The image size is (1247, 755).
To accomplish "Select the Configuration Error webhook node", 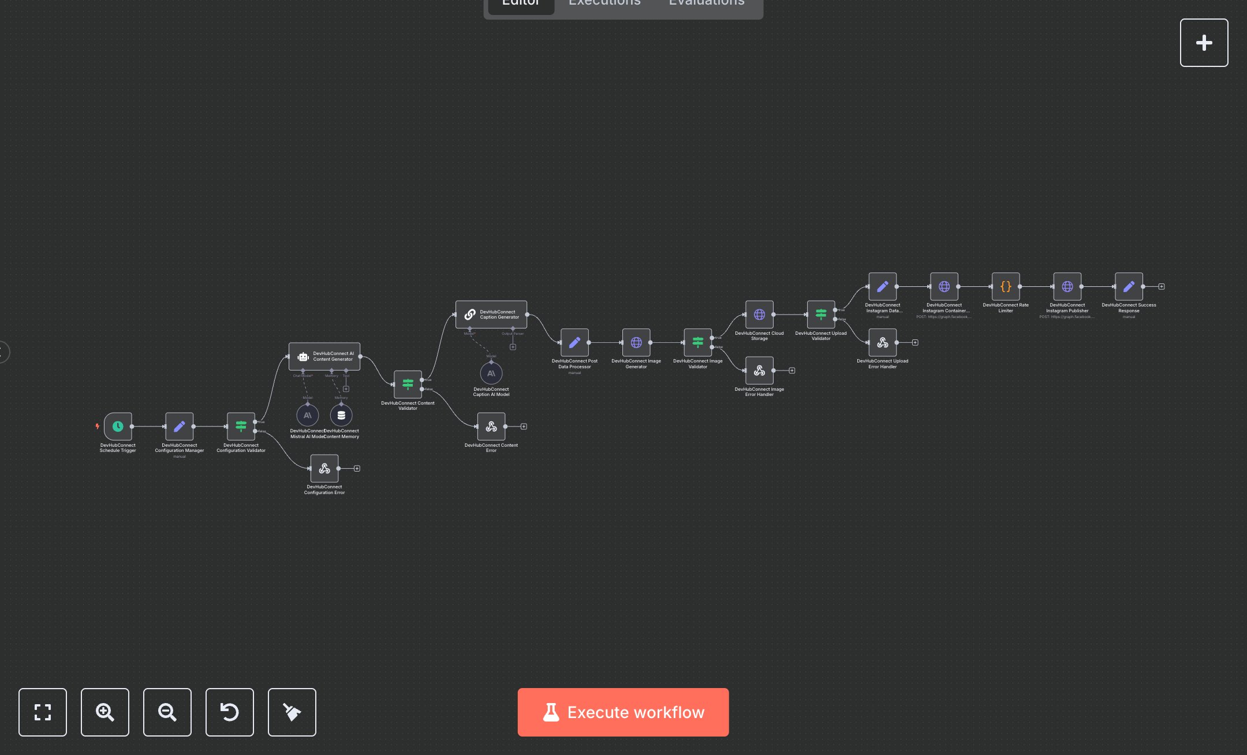I will click(x=324, y=469).
